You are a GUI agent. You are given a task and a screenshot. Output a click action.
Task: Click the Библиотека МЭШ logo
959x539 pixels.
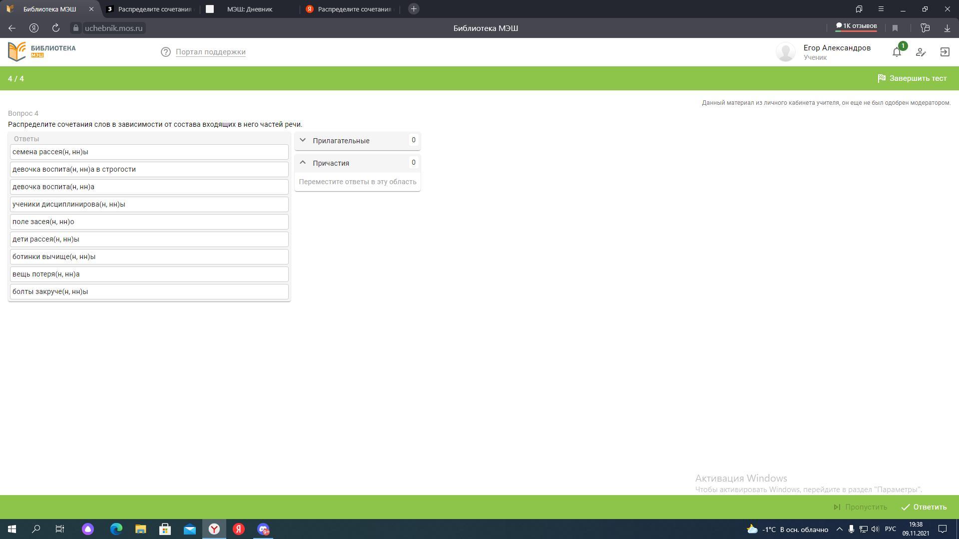(x=42, y=51)
